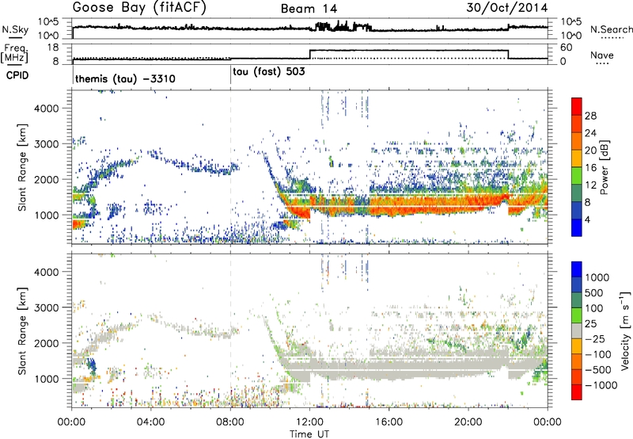633x439 pixels.
Task: Click the "20:00" time axis label
Action: (468, 422)
